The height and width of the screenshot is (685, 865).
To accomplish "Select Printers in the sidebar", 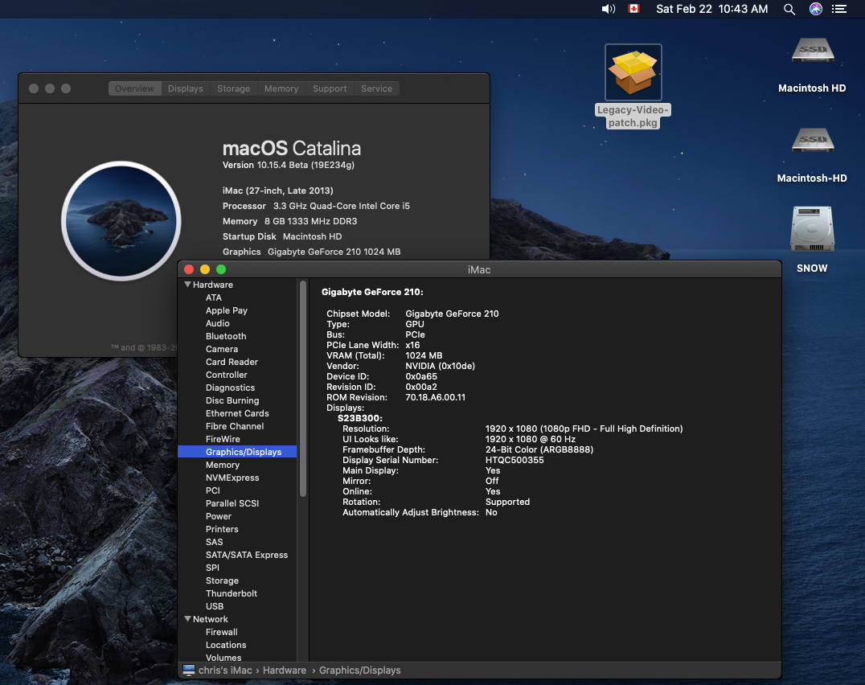I will pos(222,529).
